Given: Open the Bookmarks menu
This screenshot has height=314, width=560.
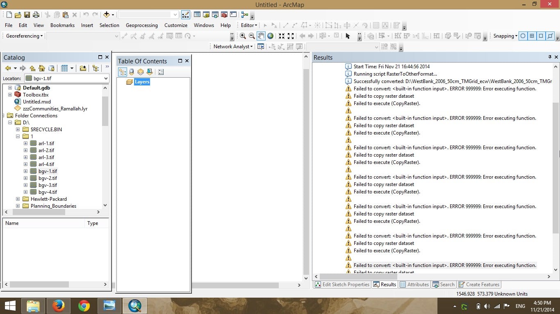Looking at the screenshot, I should point(62,25).
